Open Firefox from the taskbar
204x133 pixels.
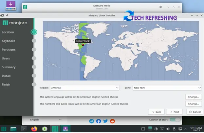(x=34, y=129)
